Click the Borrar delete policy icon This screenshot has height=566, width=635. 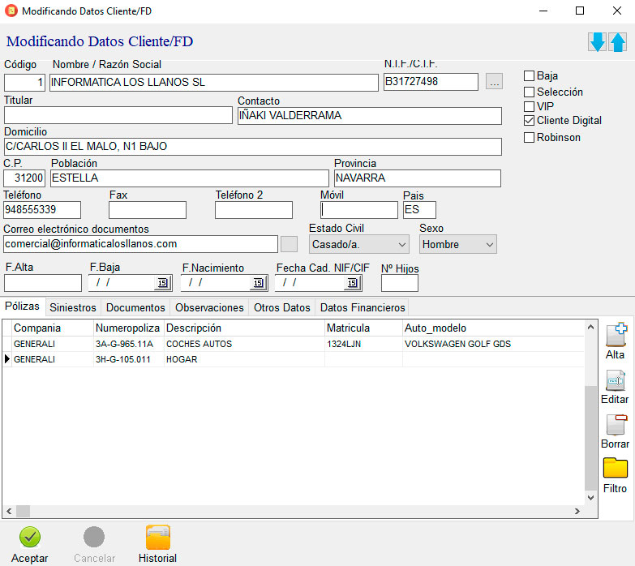616,424
